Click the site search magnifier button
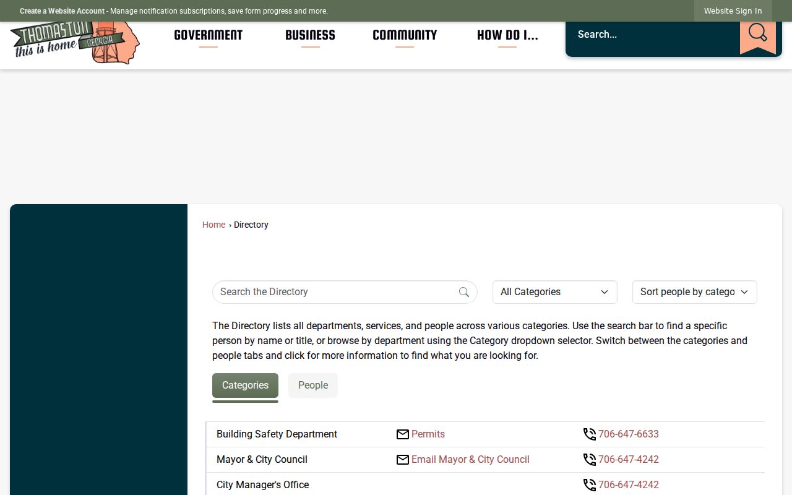 click(758, 35)
